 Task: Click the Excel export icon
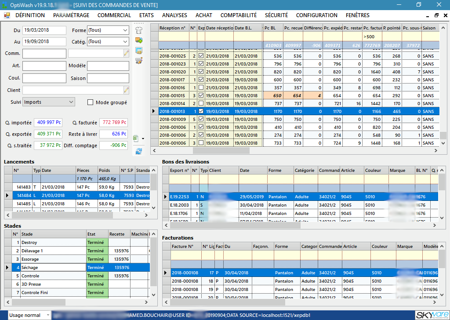pos(136,138)
